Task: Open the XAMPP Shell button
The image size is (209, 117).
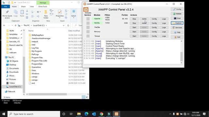Action: pyautogui.click(x=177, y=18)
